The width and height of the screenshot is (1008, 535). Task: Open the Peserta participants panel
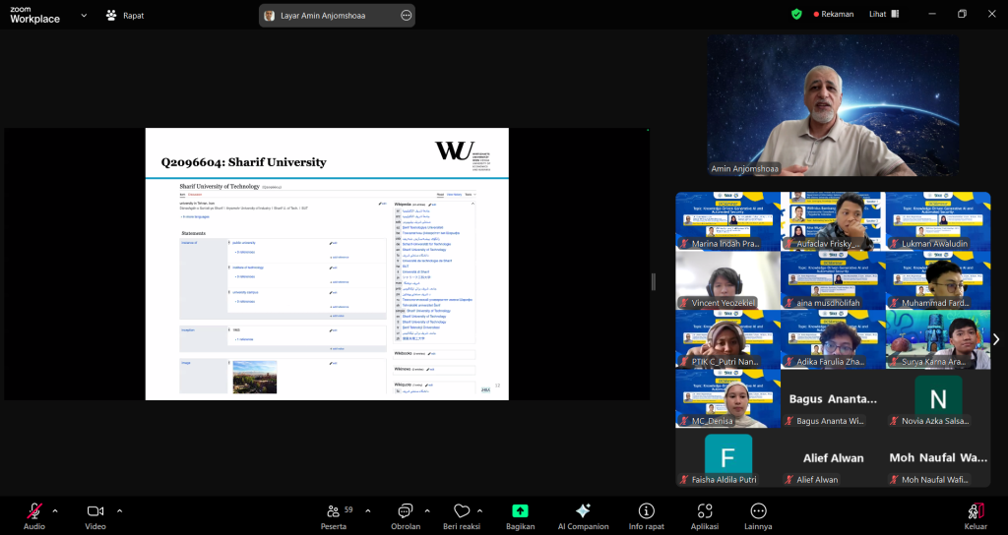pos(334,515)
